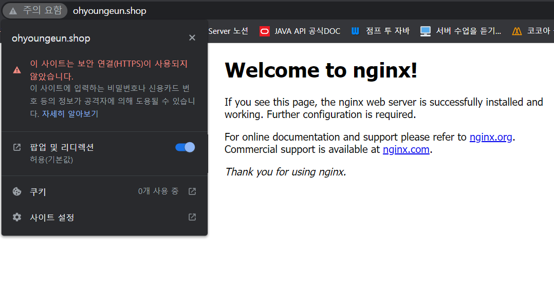Screen dimensions: 554x293
Task: Click the 'Welcome to nginx!' heading
Action: pyautogui.click(x=321, y=70)
